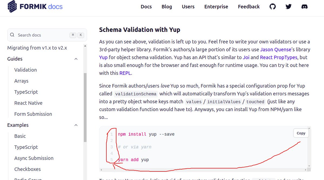Click the code block scroll-left arrow

tap(101, 170)
